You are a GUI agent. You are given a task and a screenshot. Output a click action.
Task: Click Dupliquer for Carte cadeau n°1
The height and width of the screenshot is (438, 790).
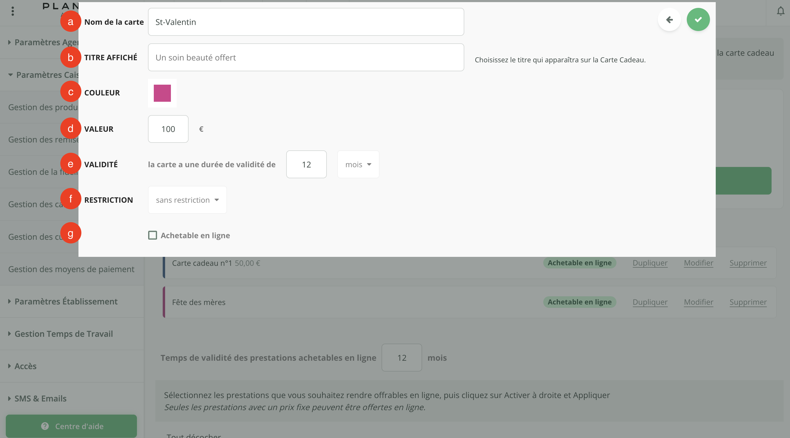[x=650, y=263]
